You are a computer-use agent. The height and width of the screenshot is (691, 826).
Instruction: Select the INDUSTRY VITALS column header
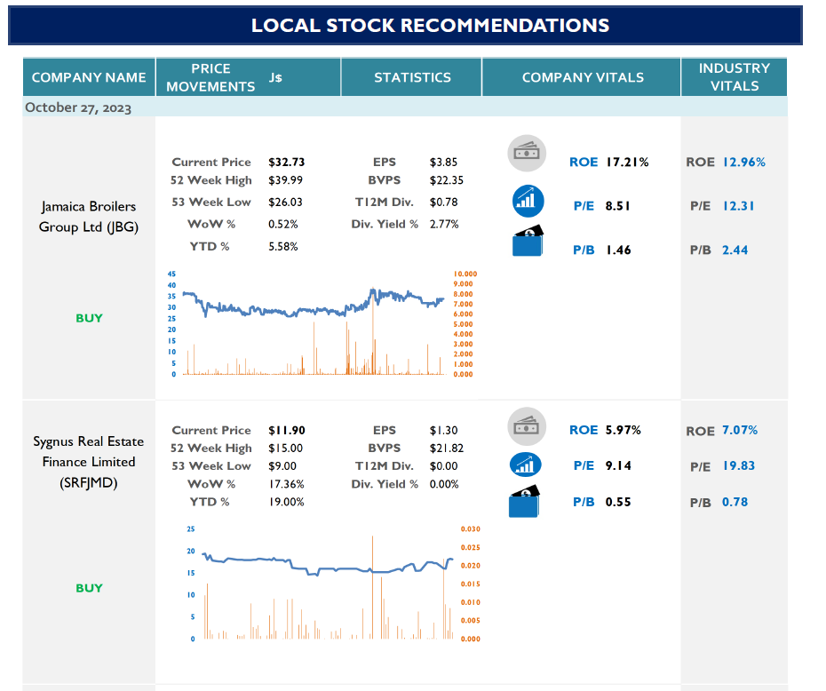pos(735,77)
